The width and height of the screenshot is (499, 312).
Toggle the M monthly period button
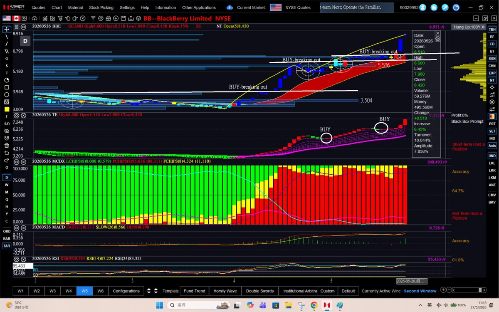[7, 192]
